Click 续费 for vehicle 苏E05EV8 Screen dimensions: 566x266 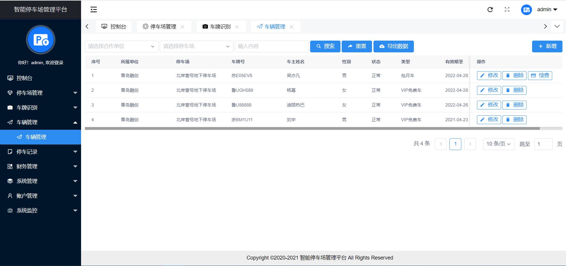point(540,75)
